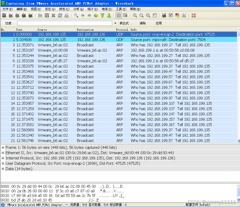240x207 pixels.
Task: Open the help lifebuoy icon
Action: [x=194, y=15]
